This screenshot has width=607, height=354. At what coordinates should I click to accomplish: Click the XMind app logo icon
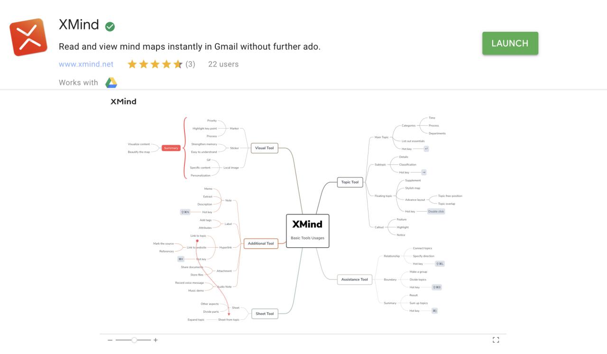click(28, 37)
